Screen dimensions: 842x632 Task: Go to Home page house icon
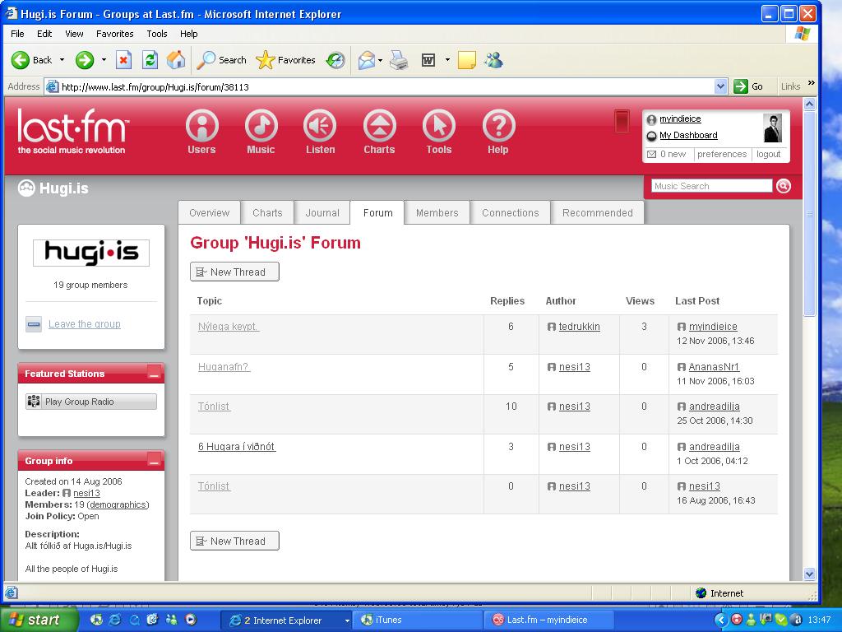(176, 59)
